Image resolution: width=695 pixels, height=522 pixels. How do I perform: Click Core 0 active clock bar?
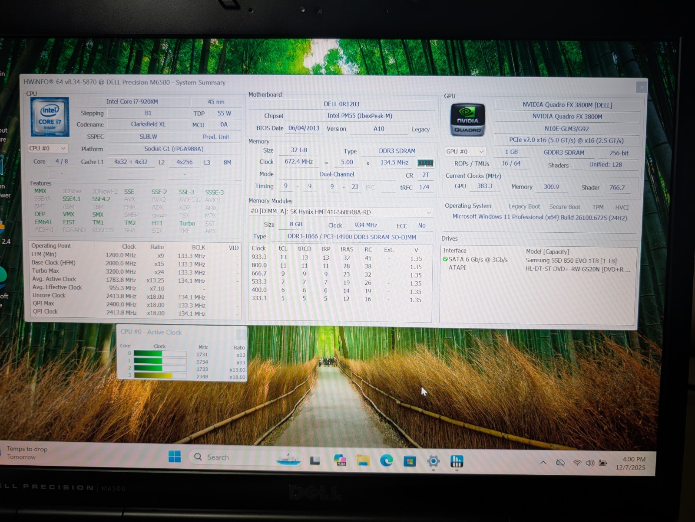pos(160,353)
